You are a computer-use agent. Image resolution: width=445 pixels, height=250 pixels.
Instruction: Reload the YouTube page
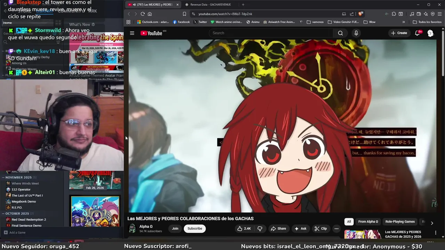coord(143,14)
